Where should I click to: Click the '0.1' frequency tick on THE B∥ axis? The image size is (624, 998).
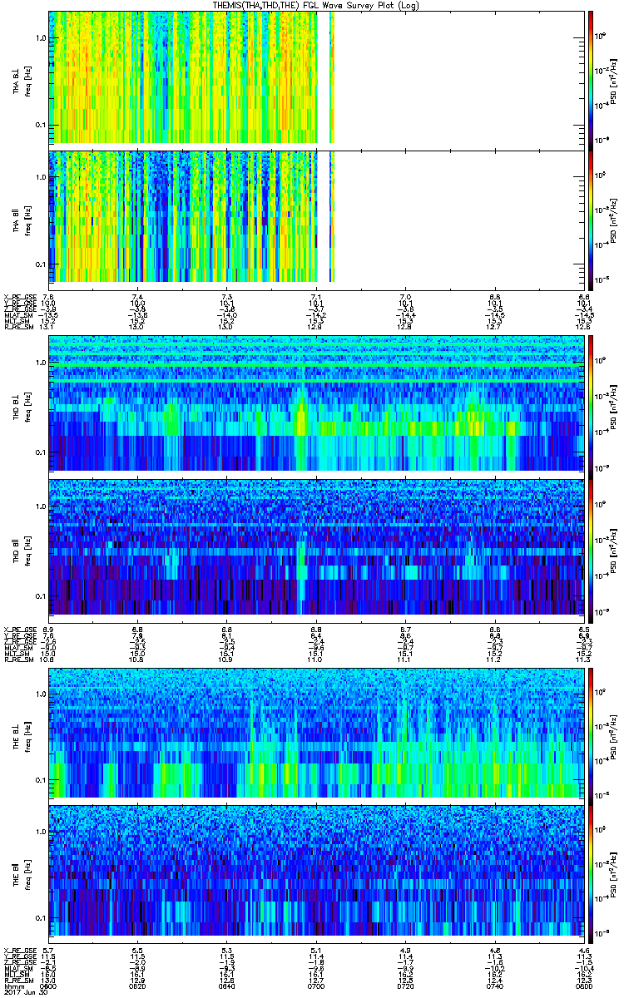[x=40, y=918]
